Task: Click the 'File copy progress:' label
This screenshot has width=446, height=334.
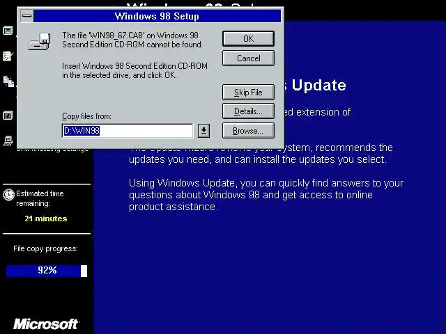Action: coord(45,249)
